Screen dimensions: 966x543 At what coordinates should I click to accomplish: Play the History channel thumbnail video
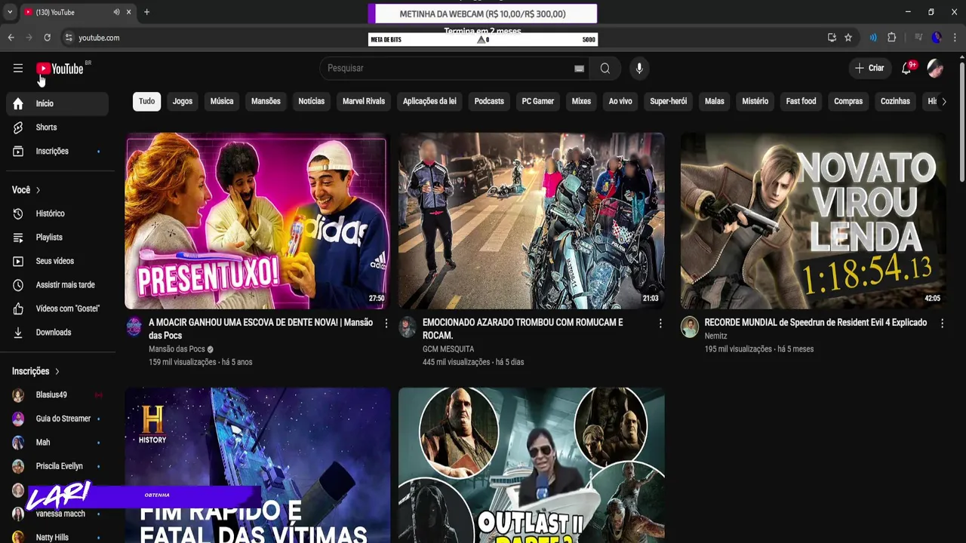point(257,465)
